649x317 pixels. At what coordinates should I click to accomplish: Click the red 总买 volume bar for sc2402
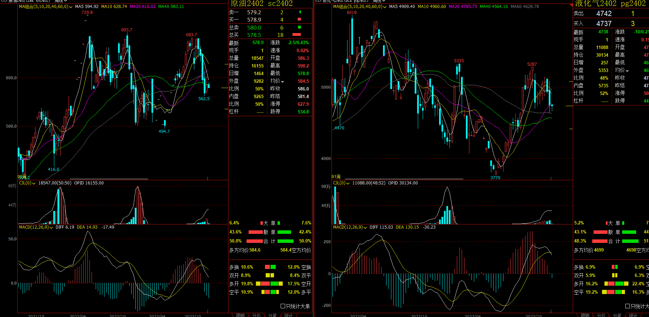(x=296, y=34)
